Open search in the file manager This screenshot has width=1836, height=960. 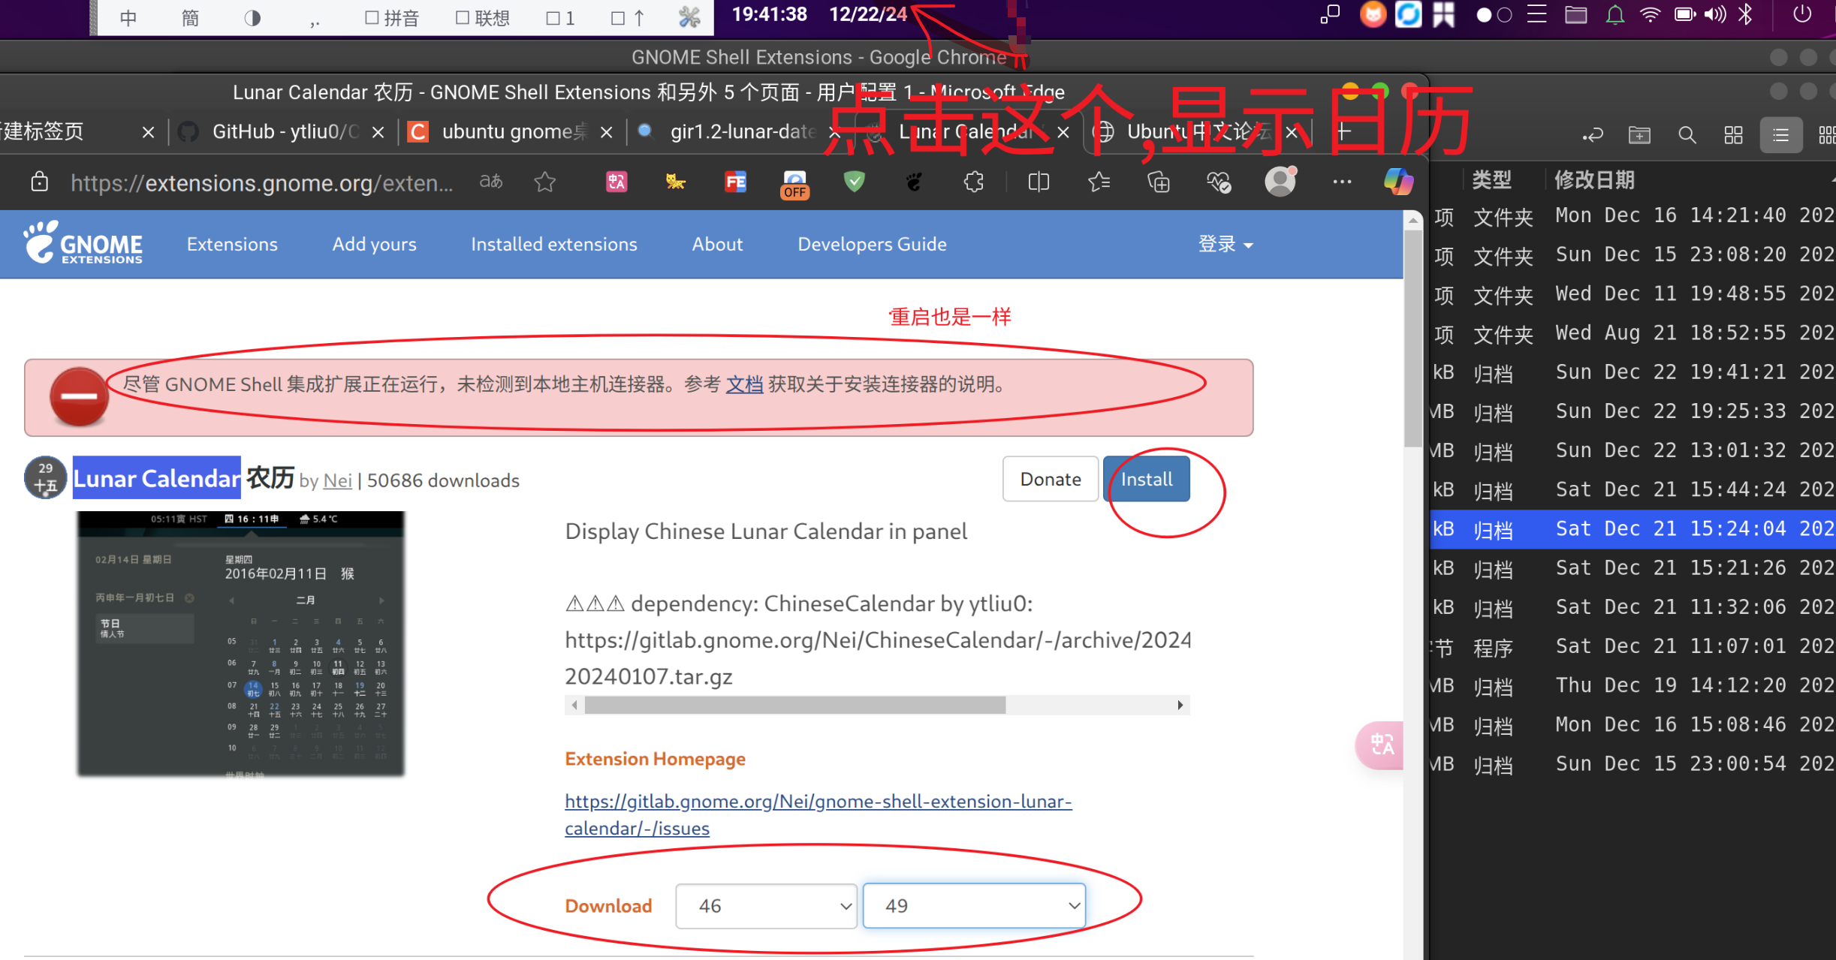coord(1687,135)
